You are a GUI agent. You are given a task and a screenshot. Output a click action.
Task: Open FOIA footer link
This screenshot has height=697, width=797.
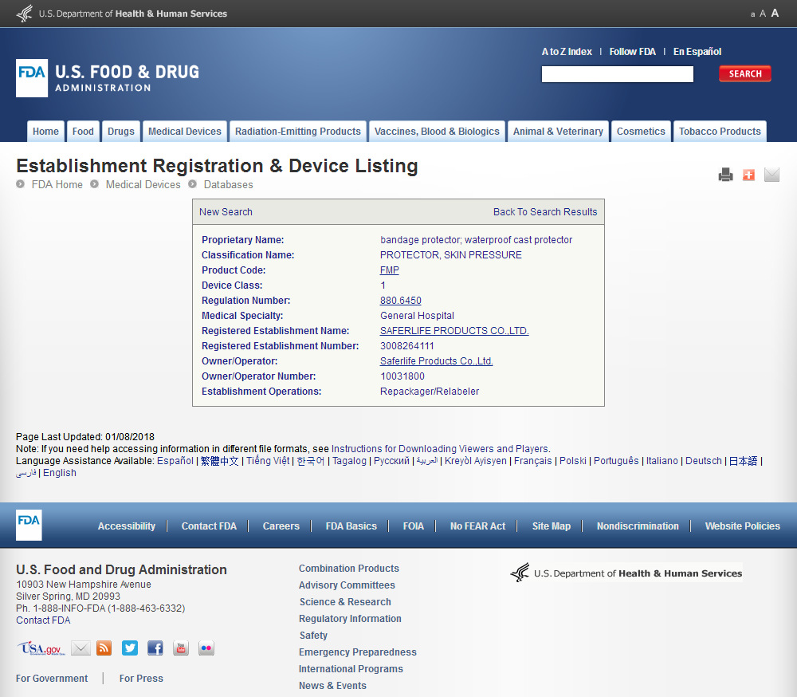413,526
